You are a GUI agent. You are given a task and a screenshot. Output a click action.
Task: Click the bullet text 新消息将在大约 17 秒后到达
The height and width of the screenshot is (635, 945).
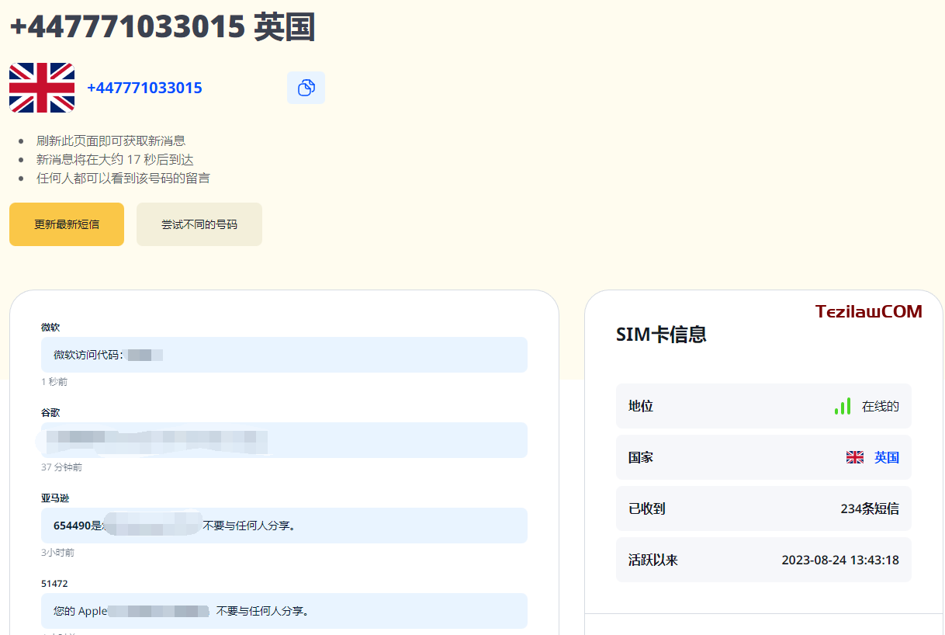[115, 159]
